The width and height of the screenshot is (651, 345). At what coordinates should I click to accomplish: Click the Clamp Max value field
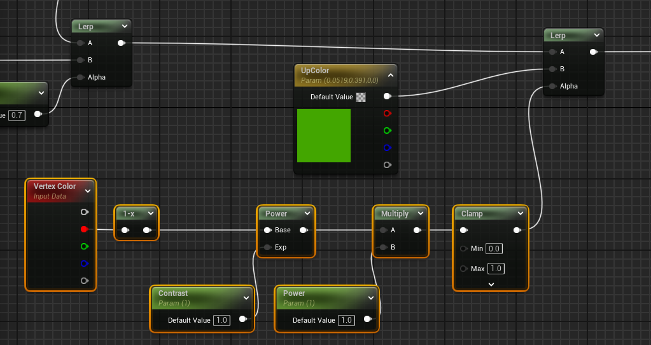pos(496,269)
